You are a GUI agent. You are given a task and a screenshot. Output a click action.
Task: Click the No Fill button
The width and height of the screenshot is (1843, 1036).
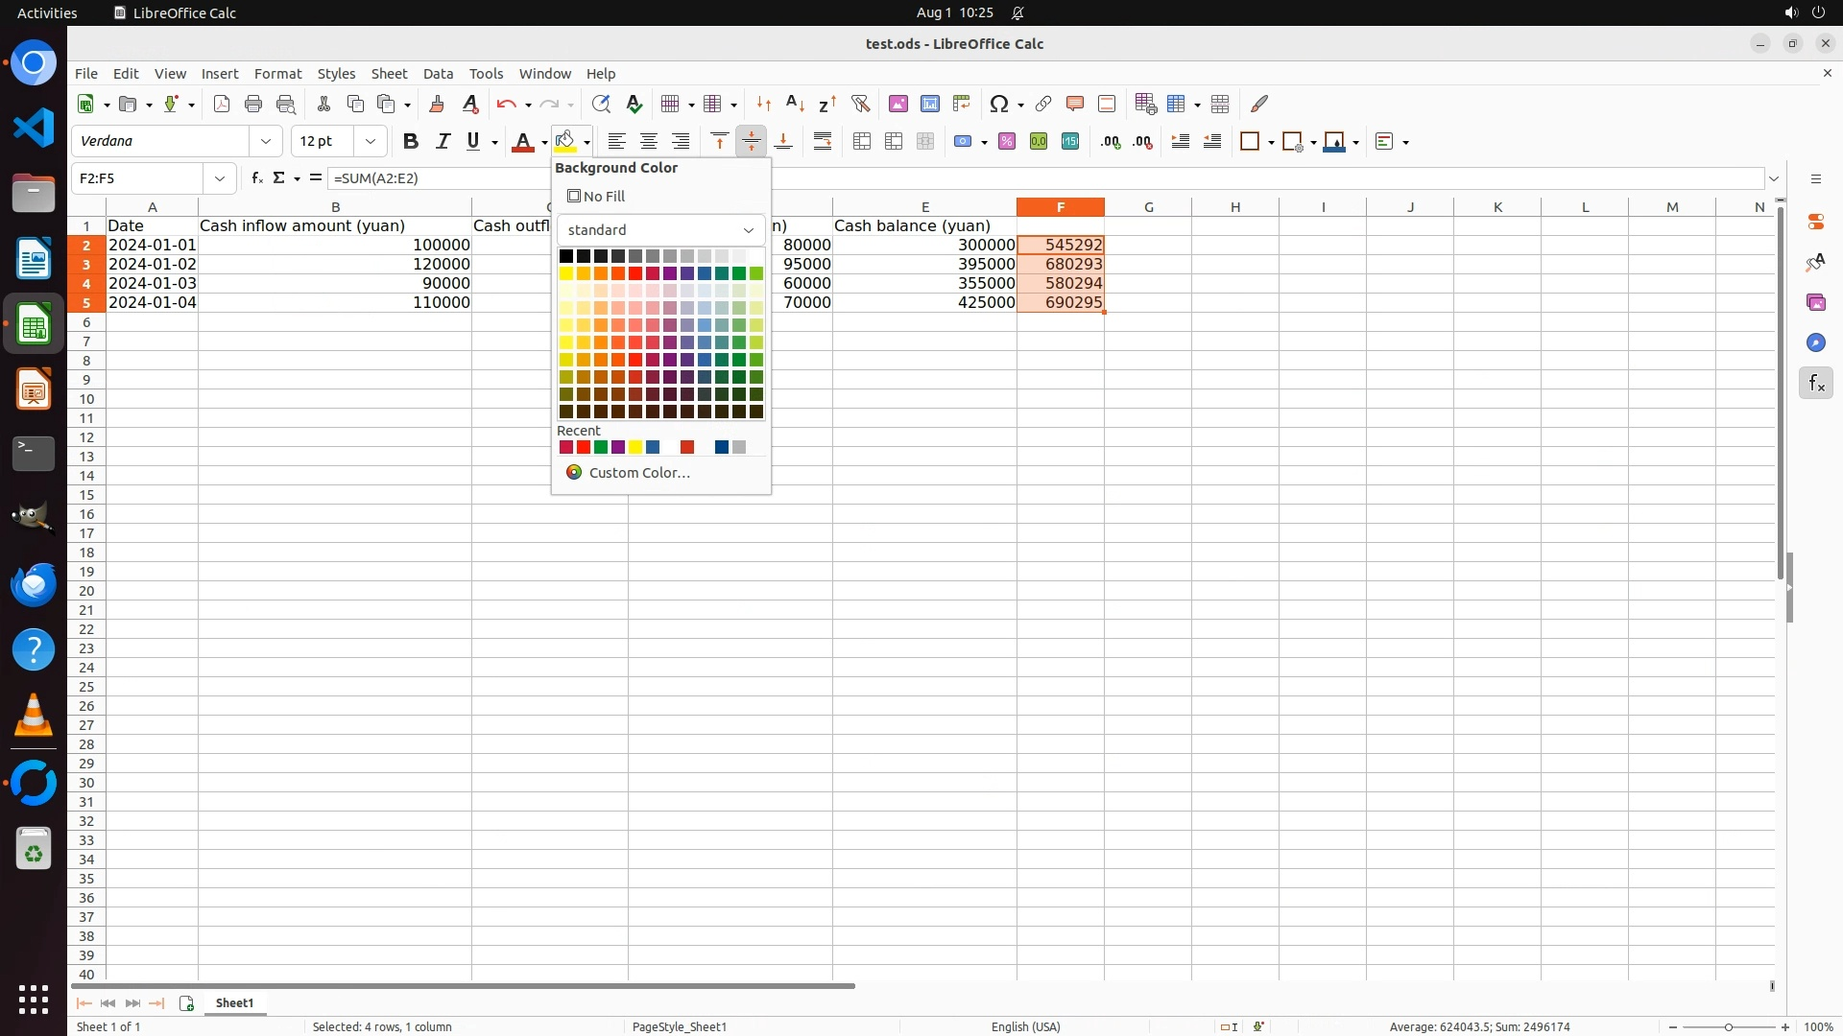click(x=596, y=197)
